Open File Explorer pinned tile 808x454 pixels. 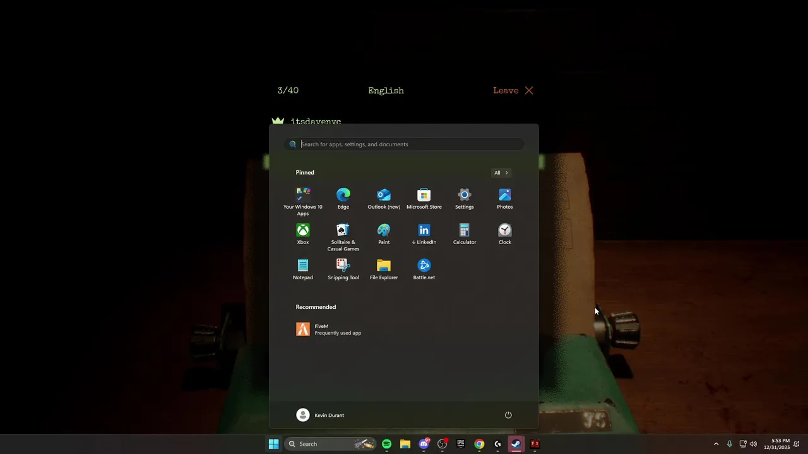[x=384, y=269]
